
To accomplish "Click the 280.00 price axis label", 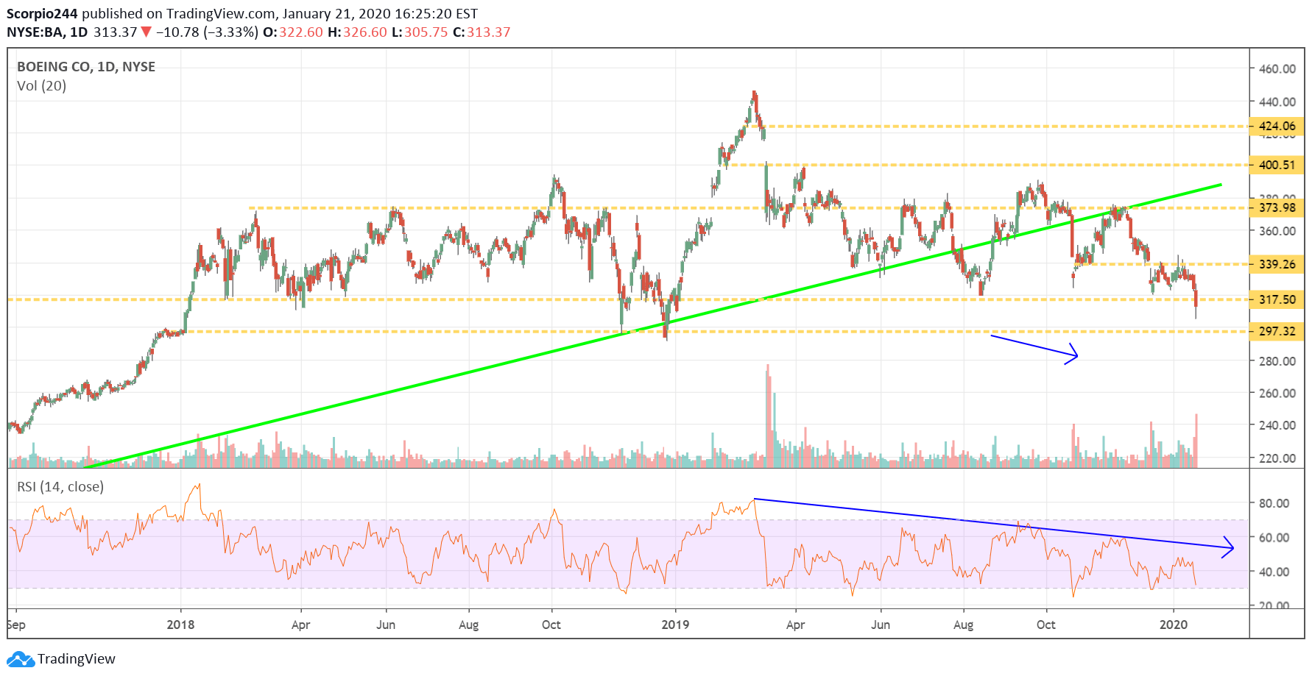I will [1277, 360].
